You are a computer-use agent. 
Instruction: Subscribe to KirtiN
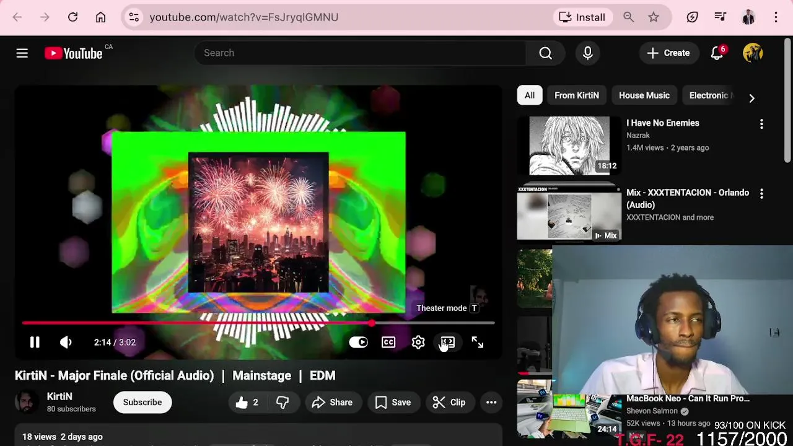tap(142, 403)
